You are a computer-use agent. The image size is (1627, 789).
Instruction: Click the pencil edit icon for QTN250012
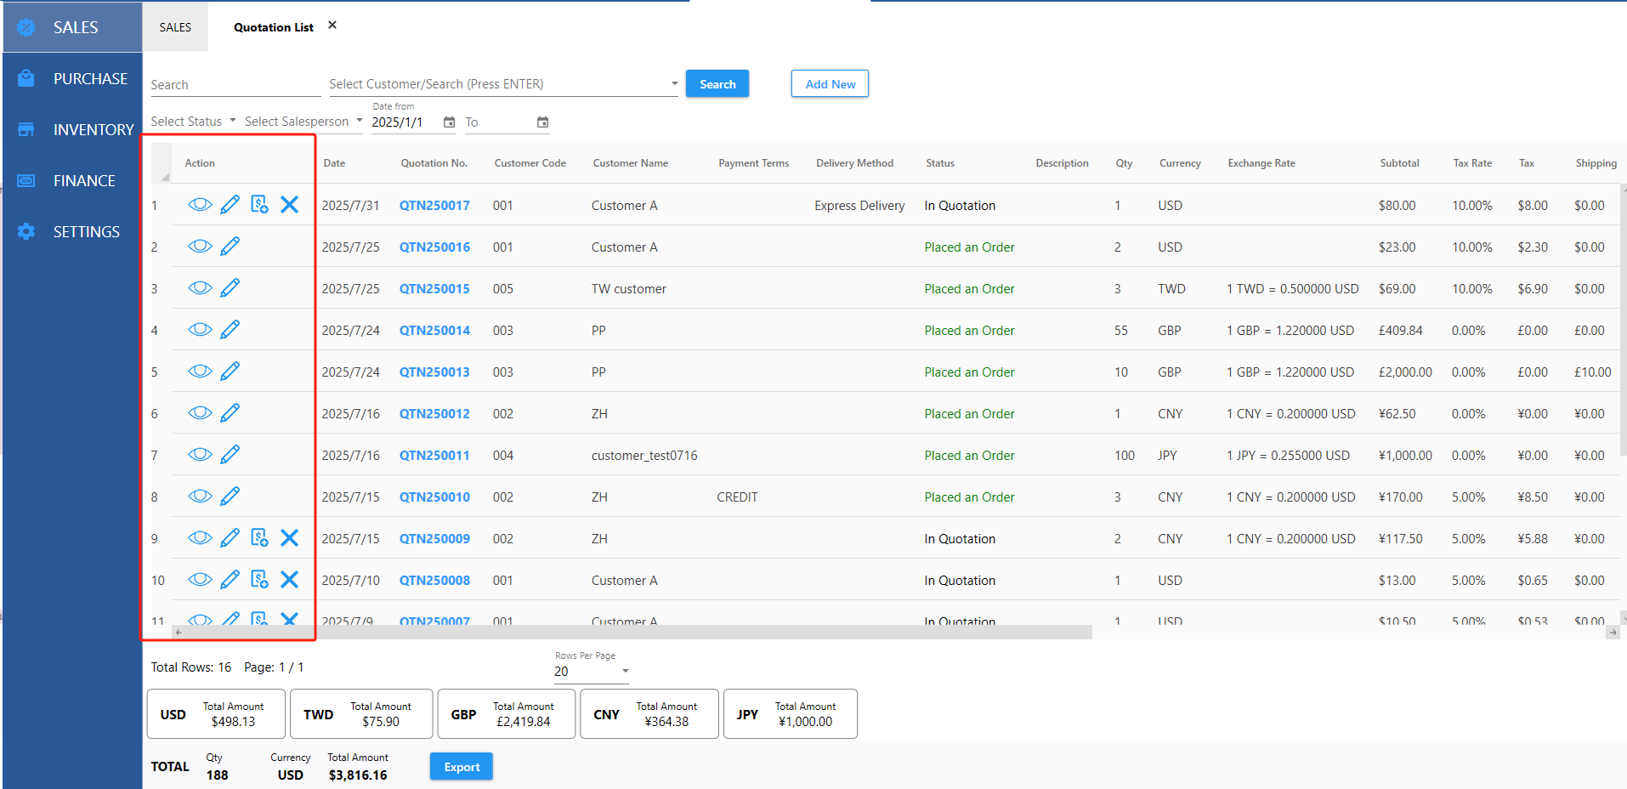pos(230,413)
